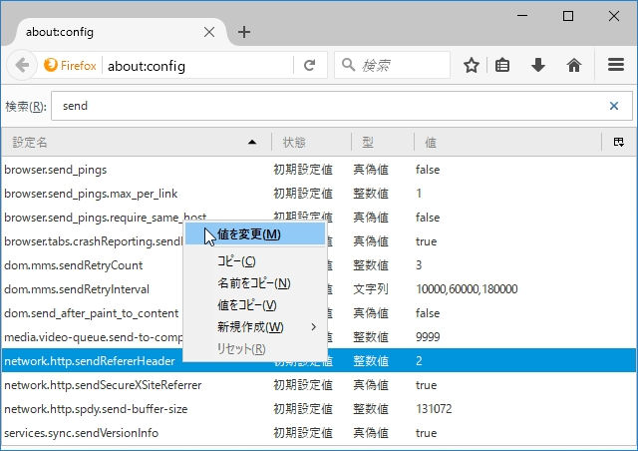Click the Firefox identity icon in address bar
The image size is (638, 451).
(x=70, y=65)
